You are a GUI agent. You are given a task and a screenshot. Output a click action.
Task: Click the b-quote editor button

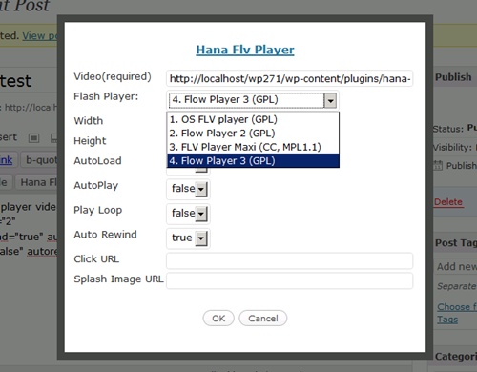pyautogui.click(x=39, y=159)
